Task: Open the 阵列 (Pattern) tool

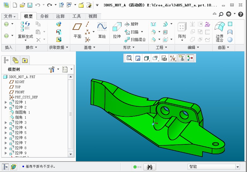Action: (182, 30)
